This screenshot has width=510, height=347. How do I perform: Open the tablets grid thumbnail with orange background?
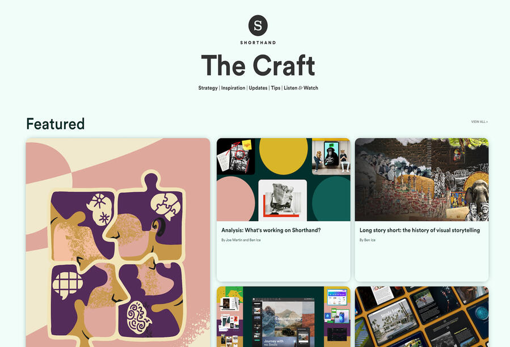(422, 317)
